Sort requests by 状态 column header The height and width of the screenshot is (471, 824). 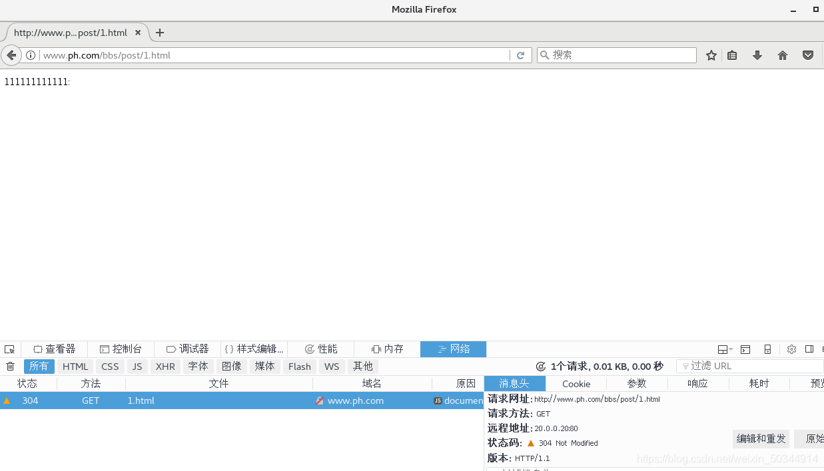[28, 384]
